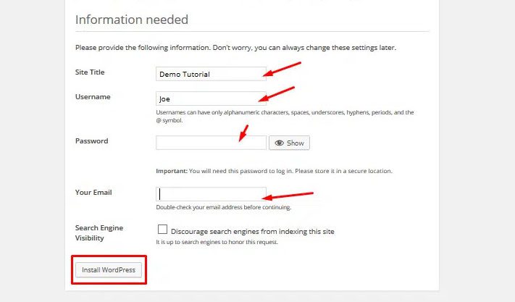
Task: Click the Password label
Action: tap(91, 141)
